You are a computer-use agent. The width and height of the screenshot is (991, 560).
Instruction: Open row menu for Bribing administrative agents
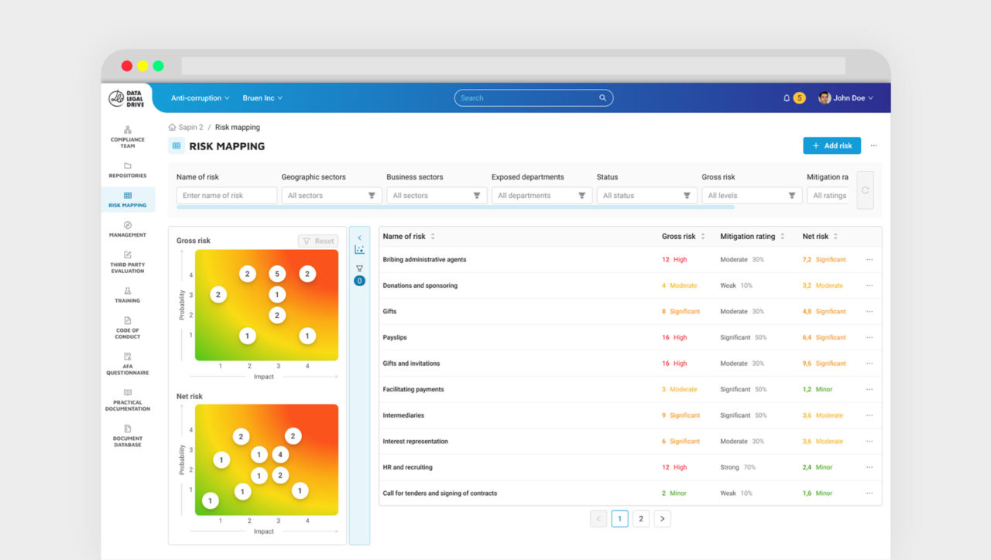(869, 260)
